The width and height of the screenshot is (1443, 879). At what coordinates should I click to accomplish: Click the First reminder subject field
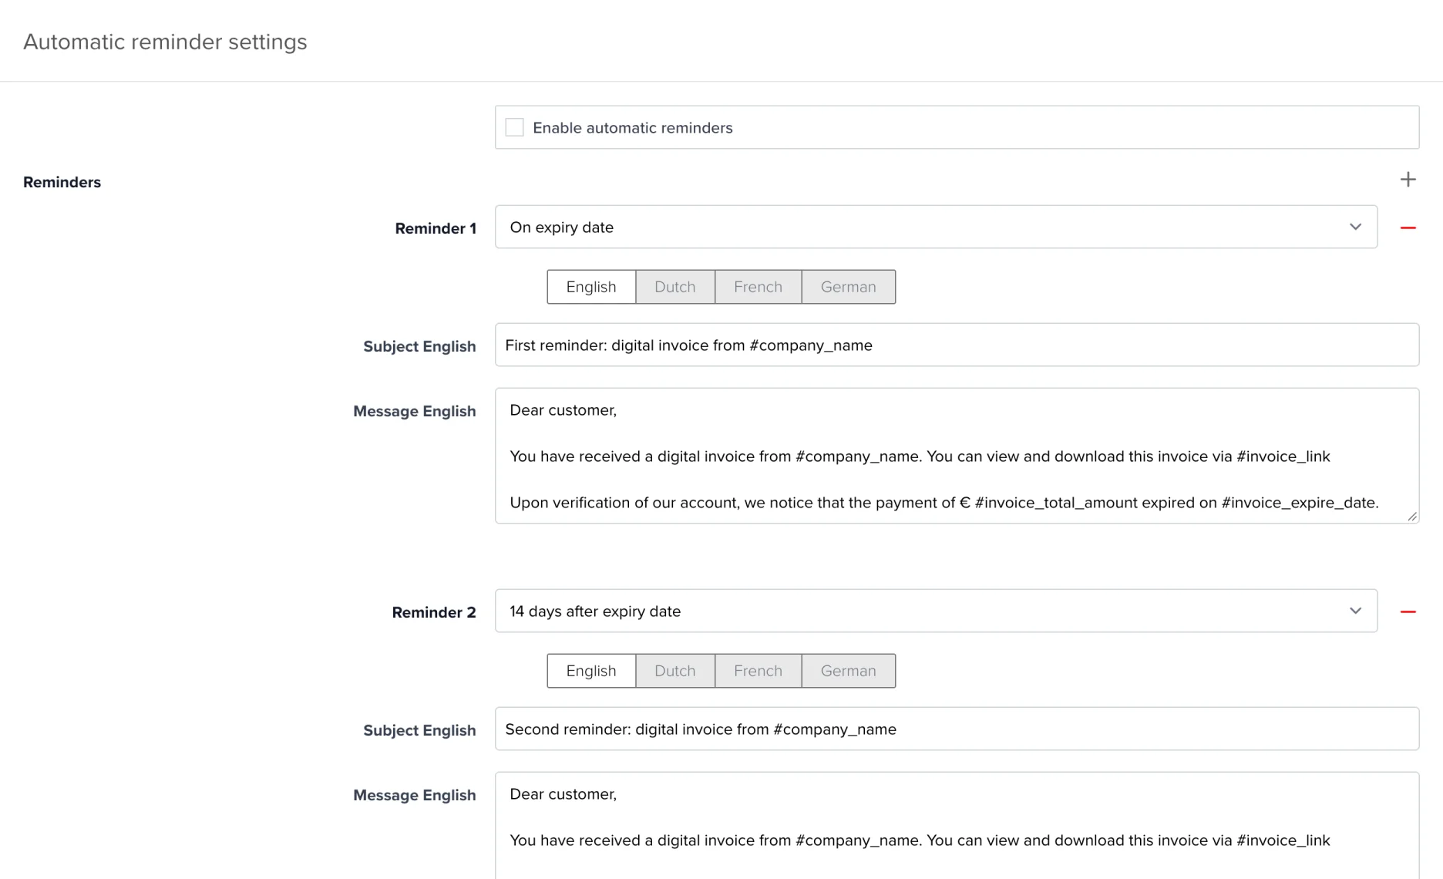957,345
